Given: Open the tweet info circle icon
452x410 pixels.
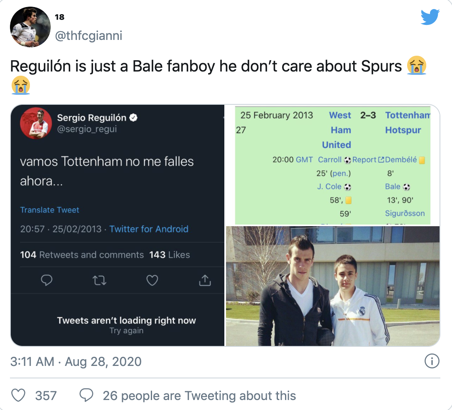Looking at the screenshot, I should (432, 361).
